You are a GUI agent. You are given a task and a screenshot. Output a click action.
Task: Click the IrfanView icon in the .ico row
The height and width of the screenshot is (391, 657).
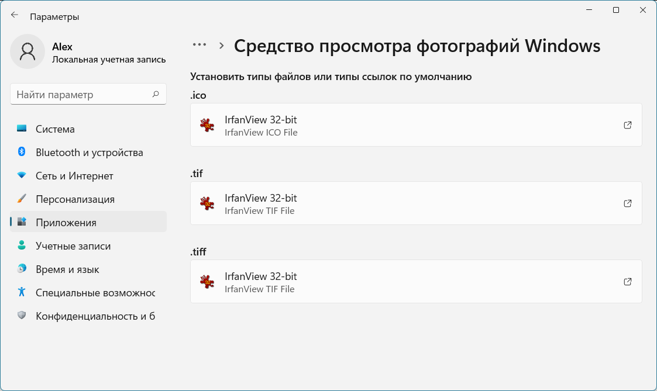(x=207, y=125)
